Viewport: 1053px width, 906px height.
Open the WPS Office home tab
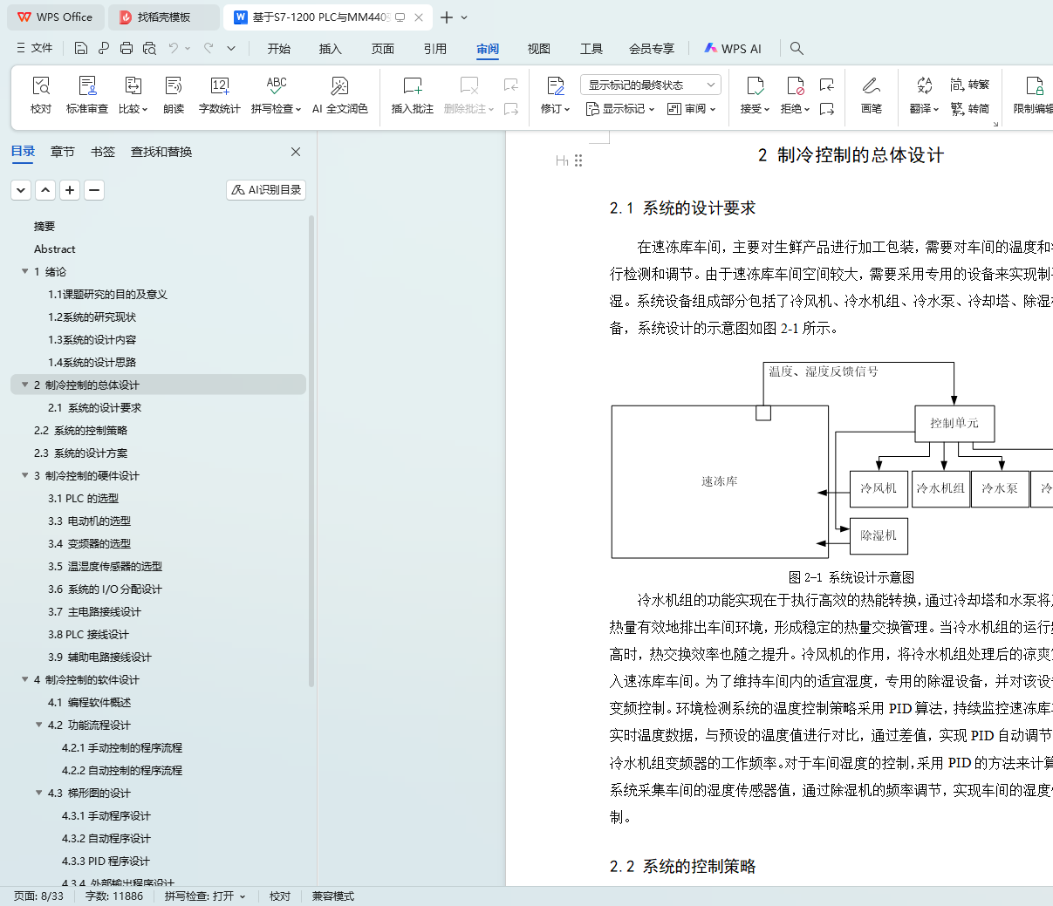56,17
